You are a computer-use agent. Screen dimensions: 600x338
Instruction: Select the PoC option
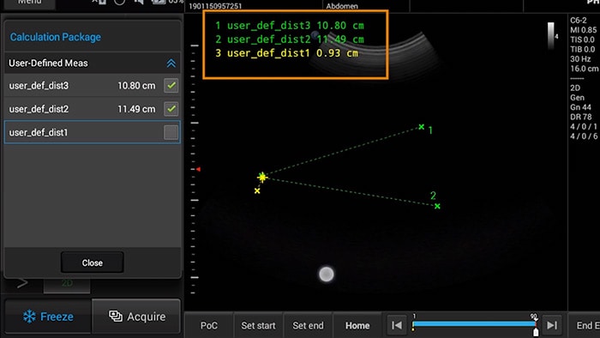[x=209, y=325]
